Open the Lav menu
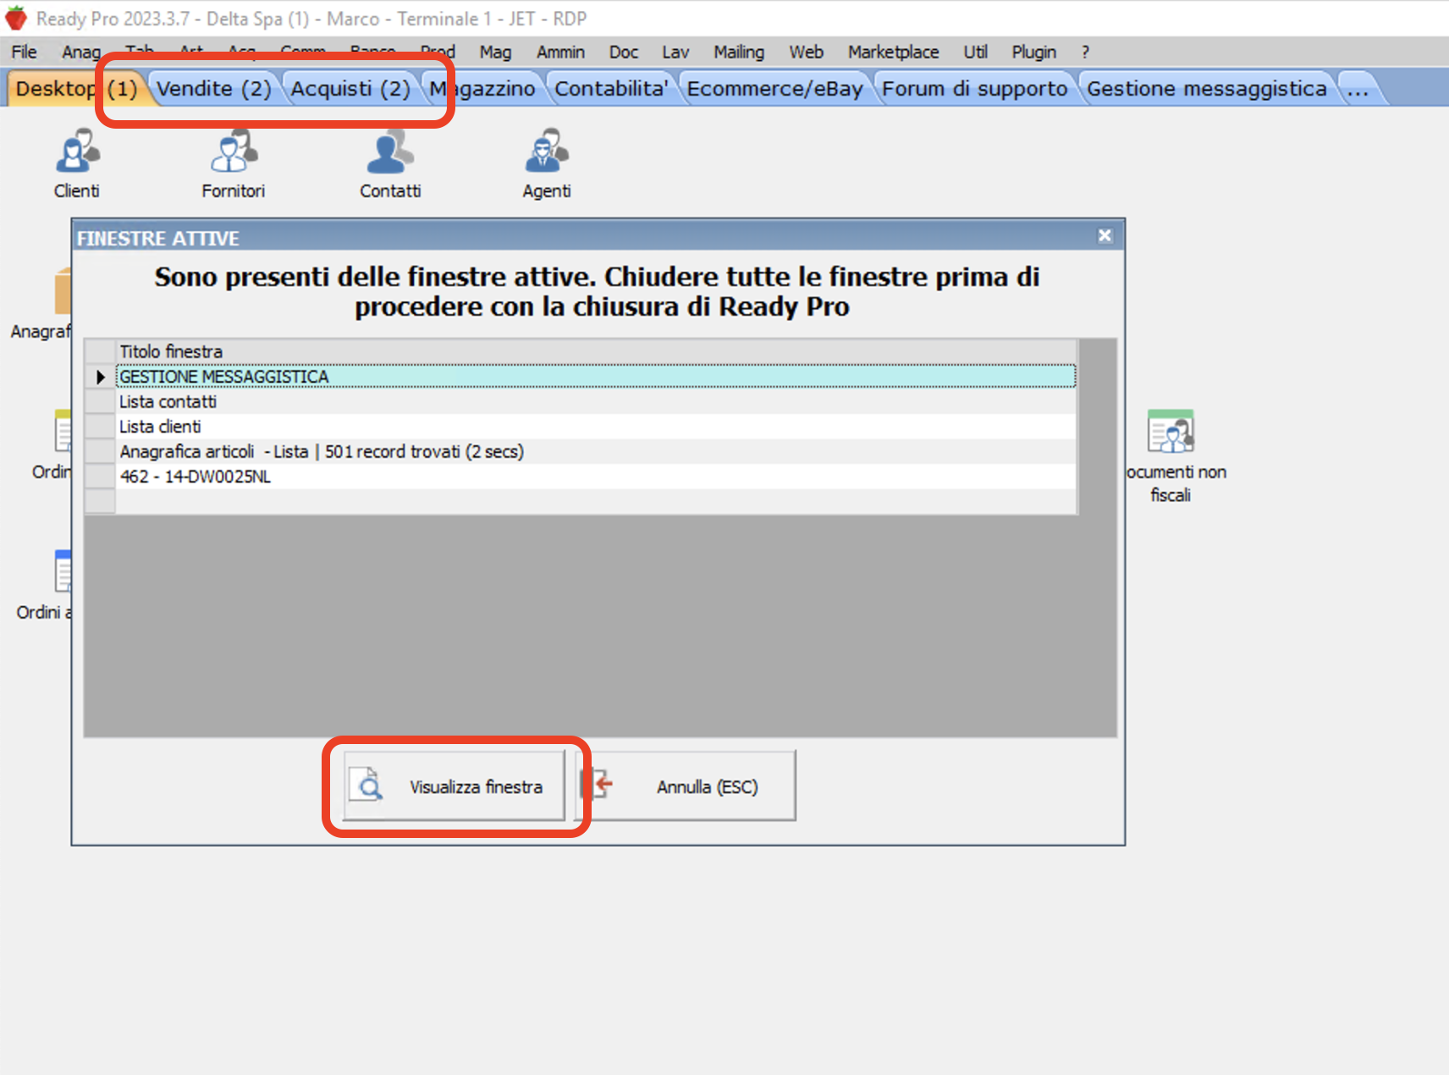1449x1075 pixels. point(675,52)
